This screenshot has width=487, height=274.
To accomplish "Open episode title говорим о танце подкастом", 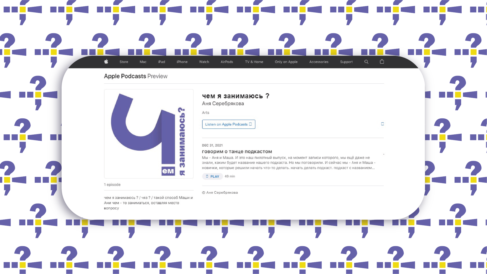I will (237, 152).
